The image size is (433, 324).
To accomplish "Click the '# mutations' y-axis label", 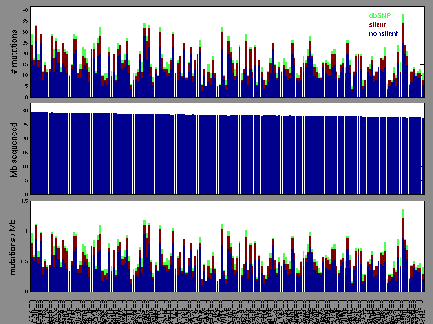I will point(14,53).
